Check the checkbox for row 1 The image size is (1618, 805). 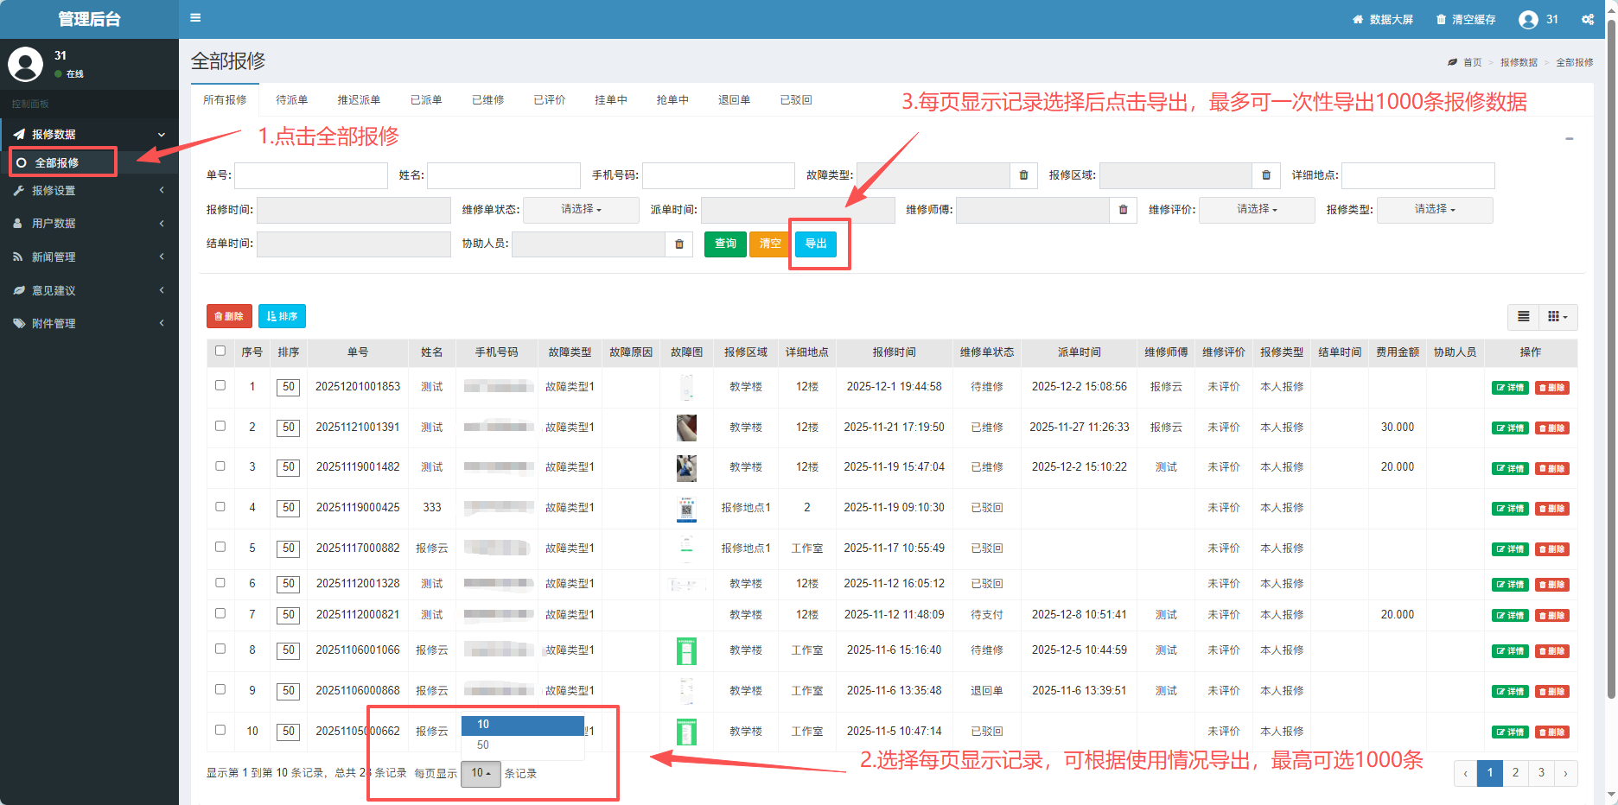point(220,385)
